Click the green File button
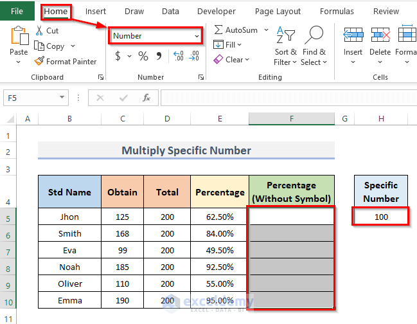417x324 pixels. click(x=17, y=11)
